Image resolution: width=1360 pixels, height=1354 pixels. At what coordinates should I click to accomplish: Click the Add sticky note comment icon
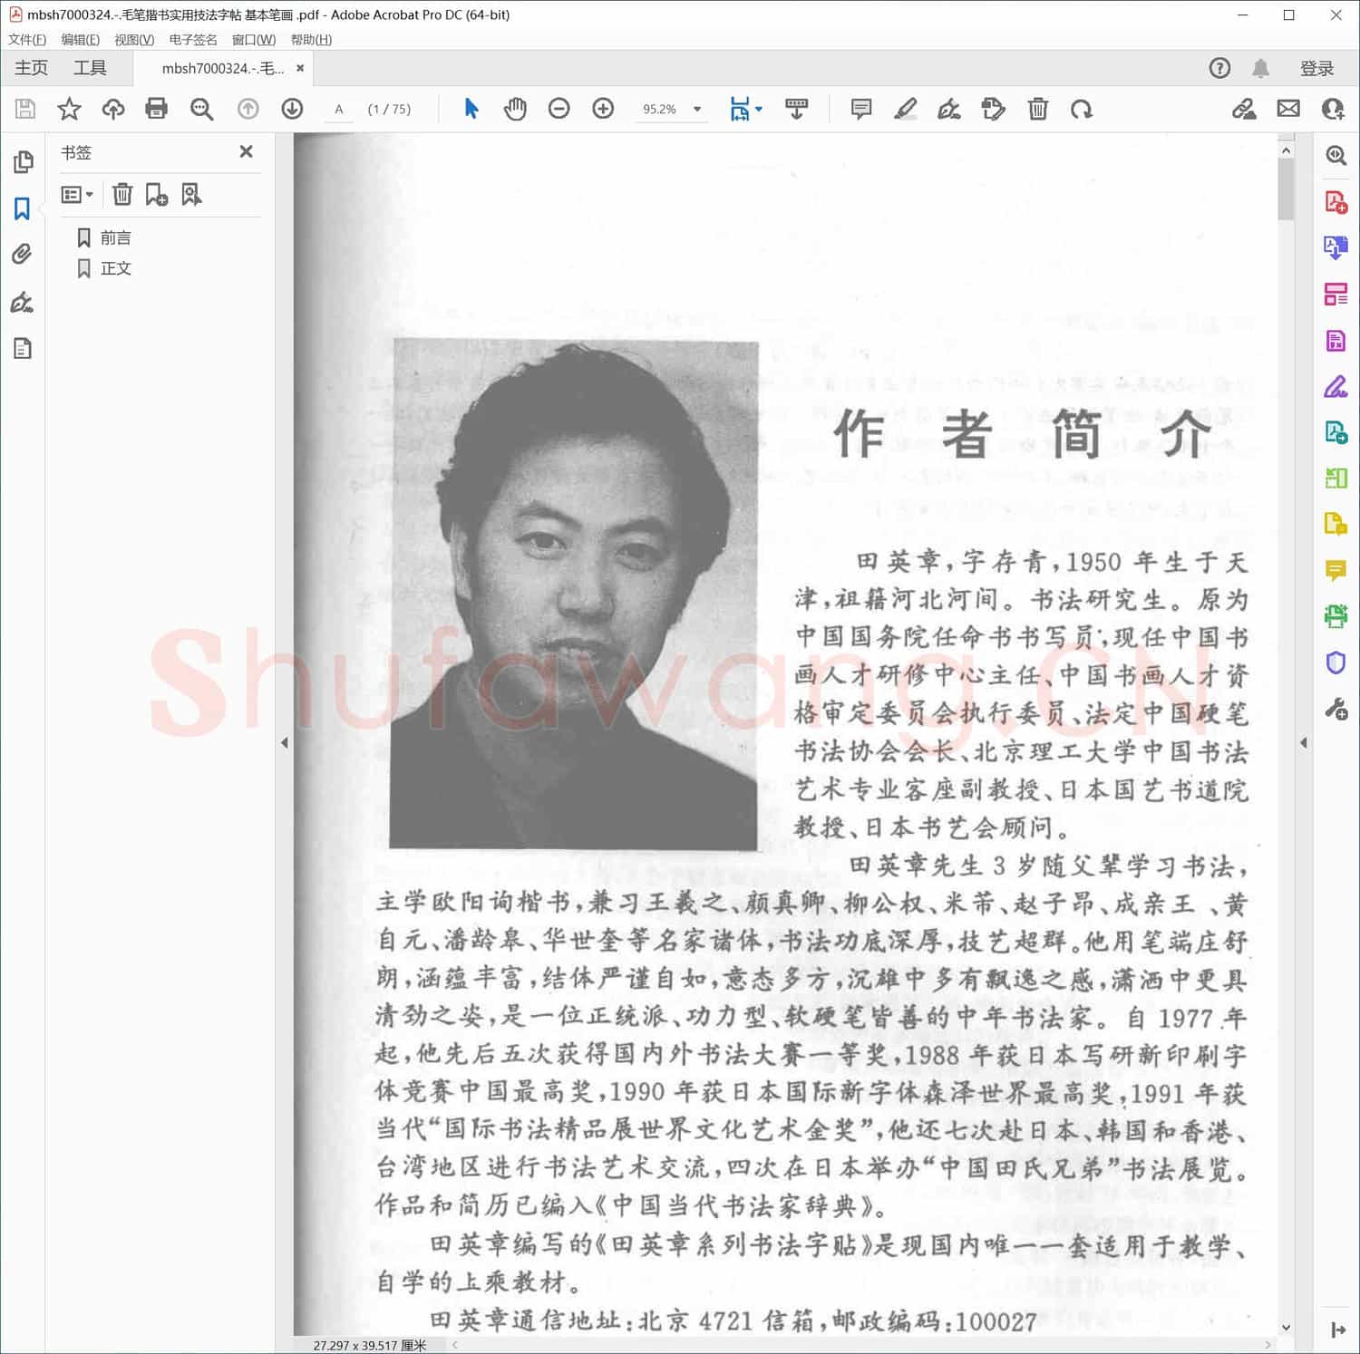click(859, 108)
